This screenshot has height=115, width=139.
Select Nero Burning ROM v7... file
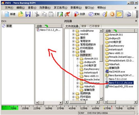(x=121, y=75)
